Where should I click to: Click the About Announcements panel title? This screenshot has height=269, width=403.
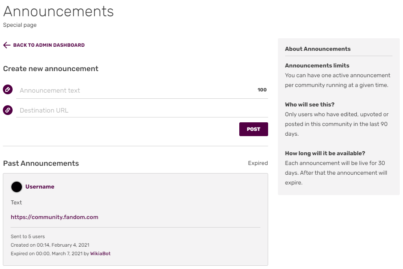point(318,49)
